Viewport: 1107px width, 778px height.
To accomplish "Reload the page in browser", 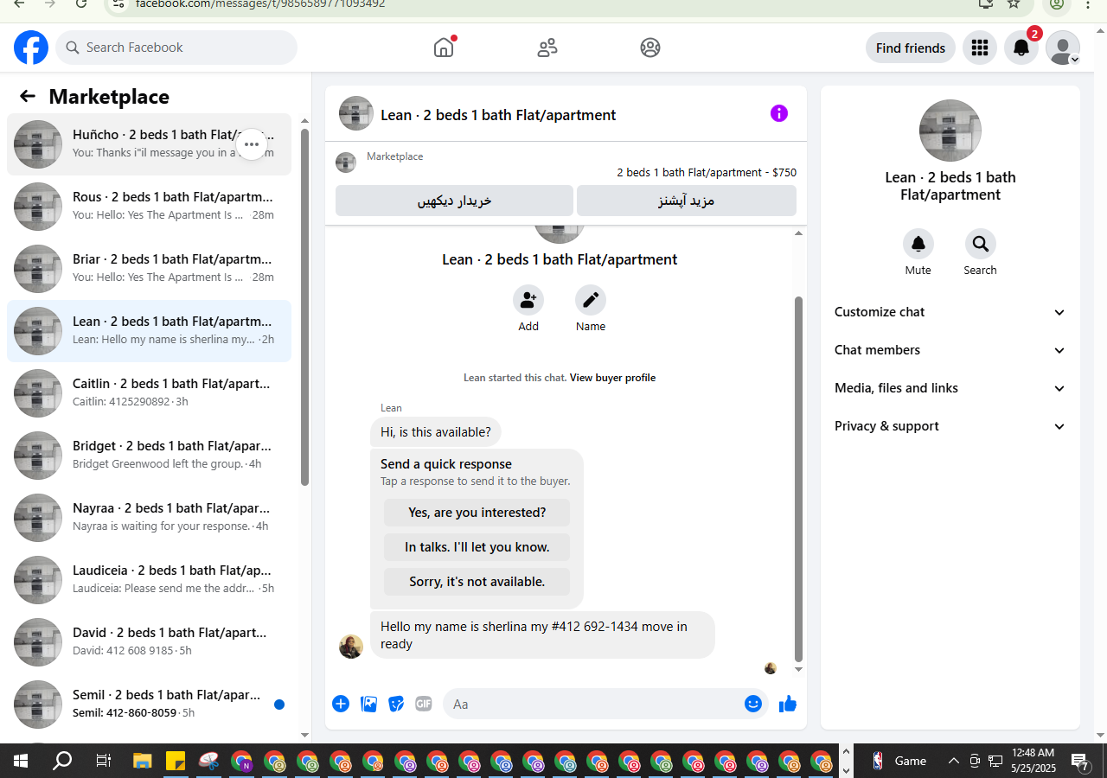I will click(80, 3).
